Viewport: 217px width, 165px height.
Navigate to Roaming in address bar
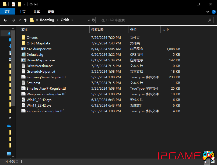click(47, 20)
